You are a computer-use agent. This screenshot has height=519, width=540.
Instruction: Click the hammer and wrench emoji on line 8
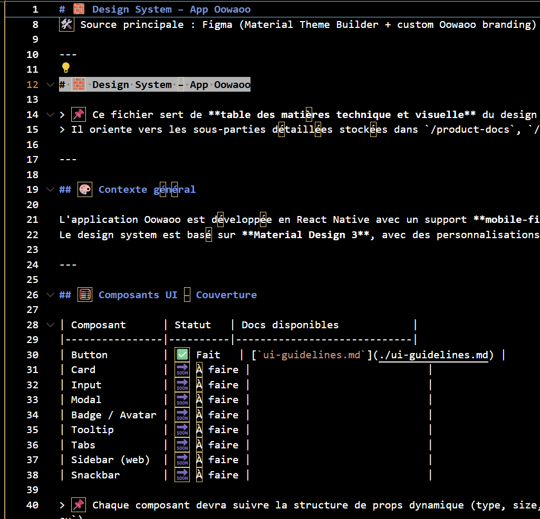[66, 25]
